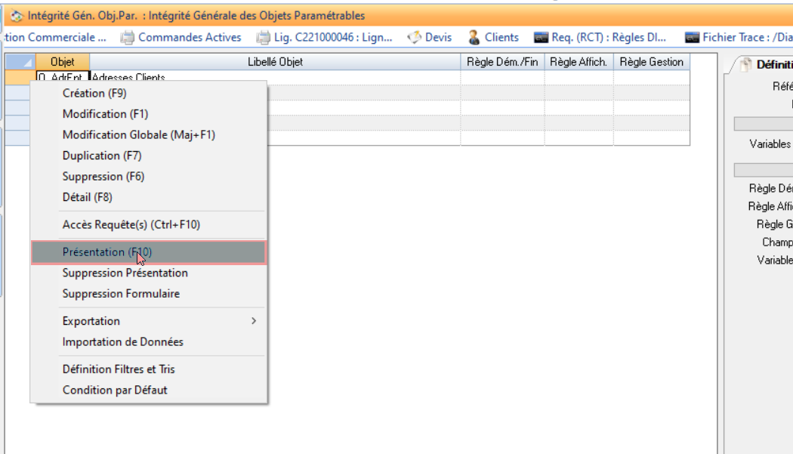Image resolution: width=793 pixels, height=454 pixels.
Task: Click the Clients person icon
Action: point(474,37)
